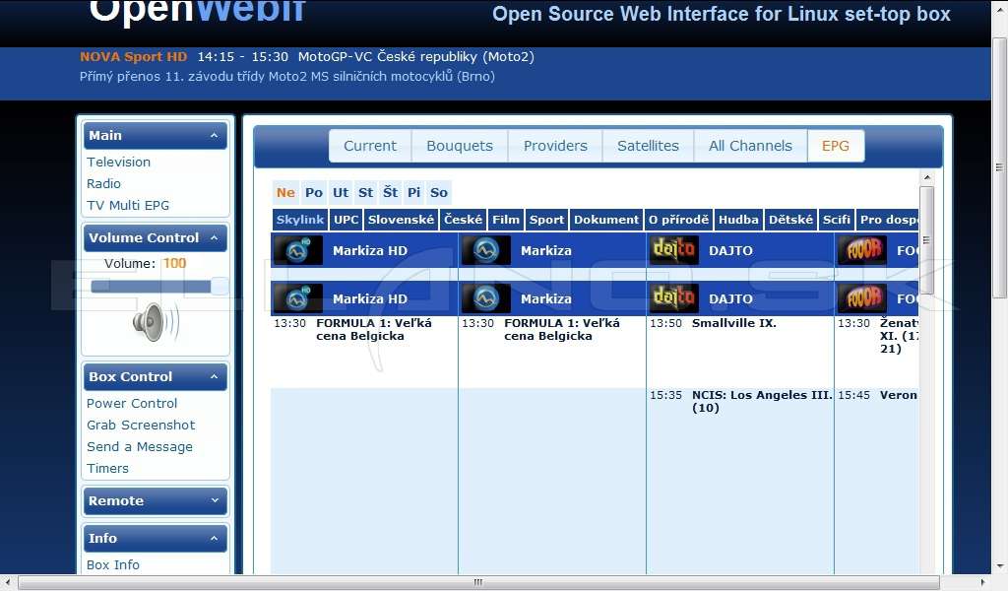Screen dimensions: 1008x591
Task: Choose the Skylink bouquet
Action: coord(300,220)
